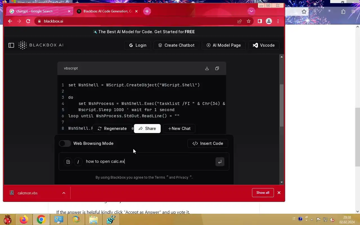Click the chat prompt input field
This screenshot has width=360, height=225.
pos(149,161)
